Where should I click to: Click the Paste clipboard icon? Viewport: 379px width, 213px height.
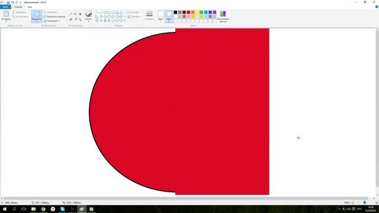click(x=6, y=14)
